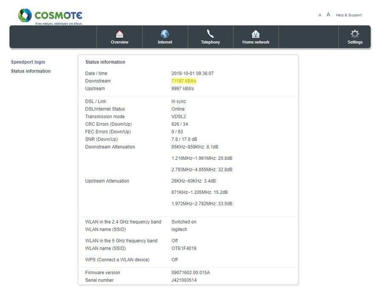Image resolution: width=385 pixels, height=306 pixels.
Task: Click the 'In sync' DSL link value
Action: point(178,101)
